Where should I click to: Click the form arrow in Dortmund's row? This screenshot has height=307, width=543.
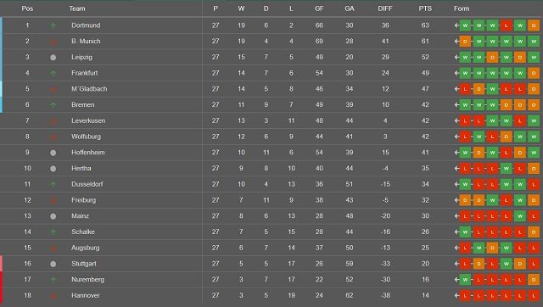[456, 25]
